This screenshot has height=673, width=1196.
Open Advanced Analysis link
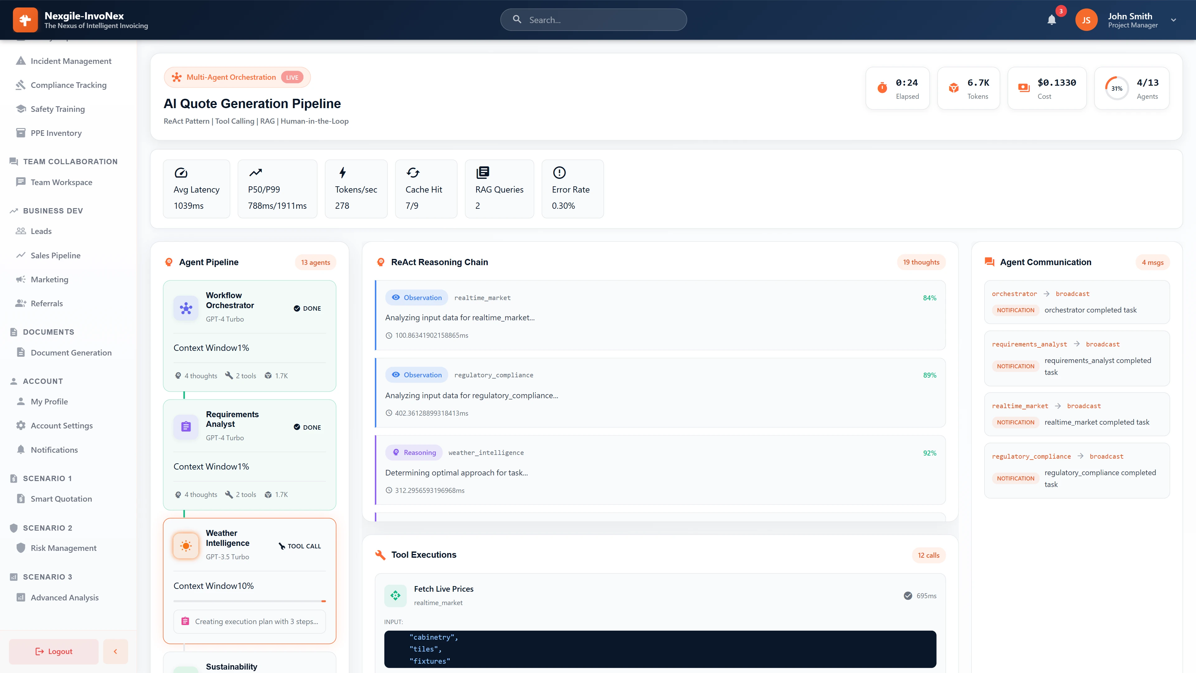pyautogui.click(x=64, y=598)
